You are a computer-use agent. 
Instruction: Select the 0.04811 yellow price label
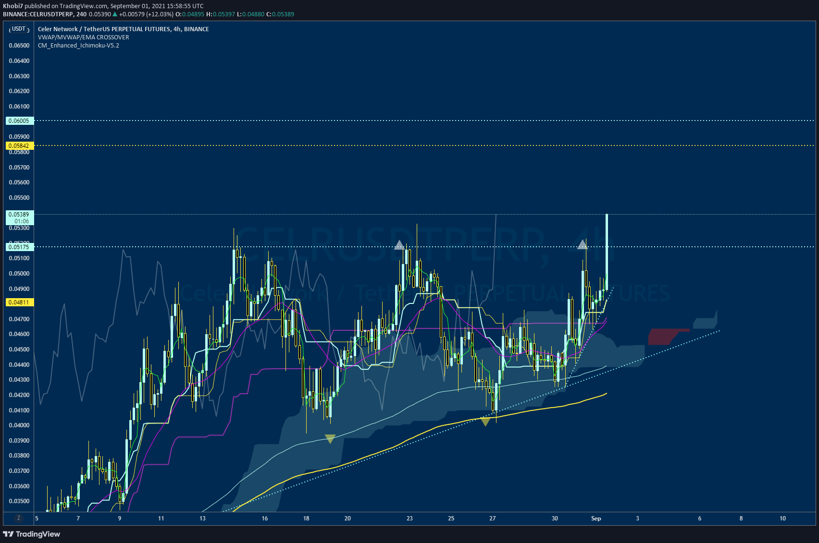point(19,302)
